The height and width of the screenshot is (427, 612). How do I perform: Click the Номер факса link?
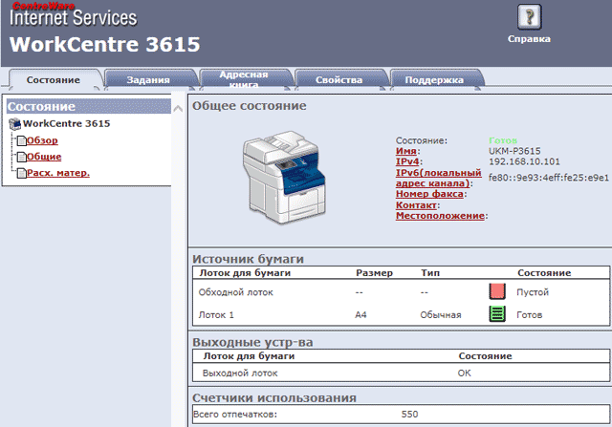click(429, 194)
